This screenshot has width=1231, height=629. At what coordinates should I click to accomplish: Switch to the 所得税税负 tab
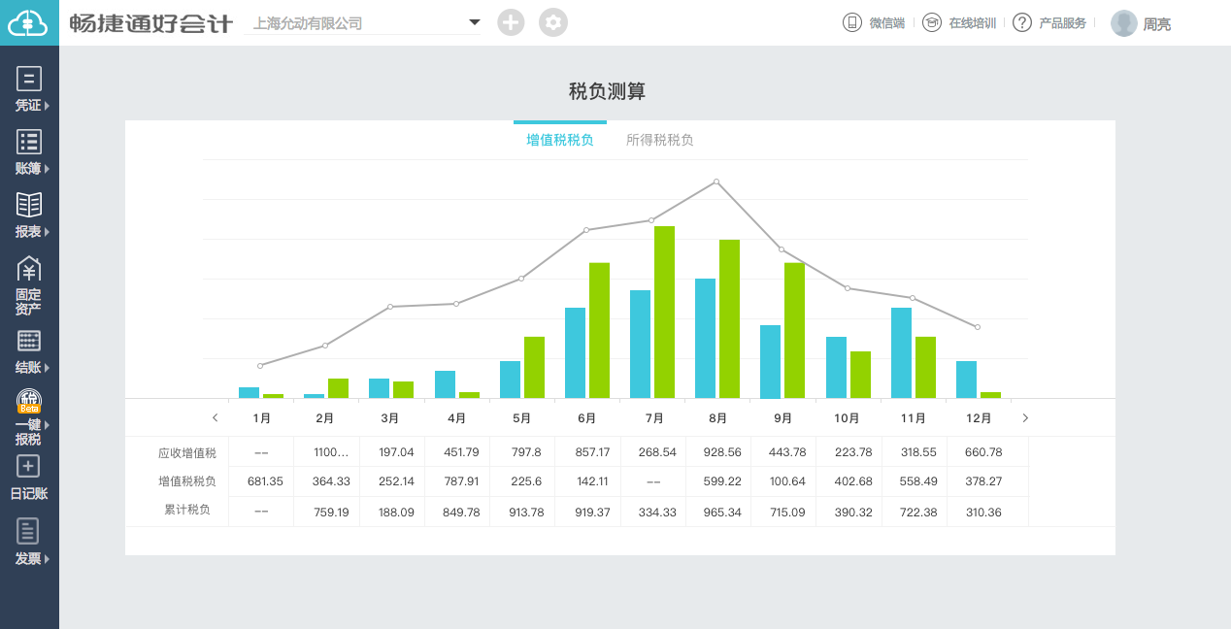point(660,140)
